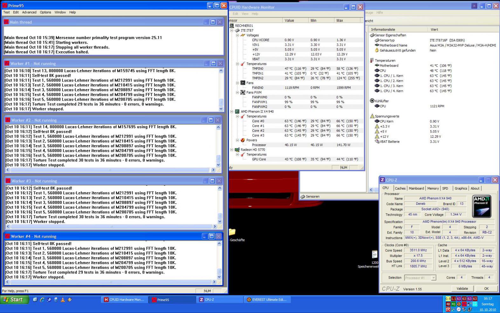
Task: Collapse the Fans PWM group in HWMonitor
Action: [237, 92]
